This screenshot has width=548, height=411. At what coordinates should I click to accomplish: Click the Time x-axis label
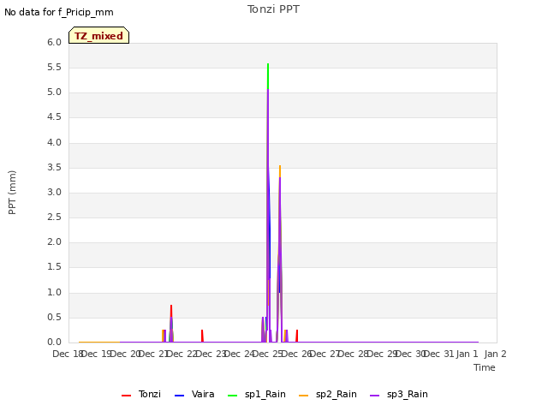tap(485, 367)
